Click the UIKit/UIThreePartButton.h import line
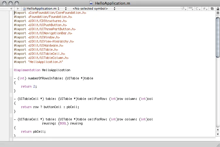220x147 pixels. 45,29
